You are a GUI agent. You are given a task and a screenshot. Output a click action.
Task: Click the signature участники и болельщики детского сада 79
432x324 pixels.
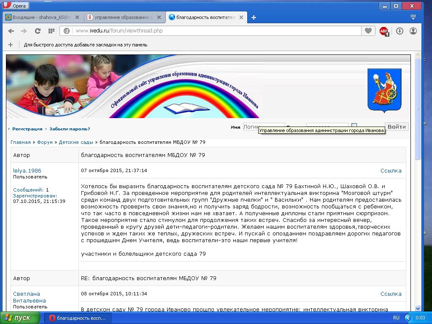tap(143, 254)
